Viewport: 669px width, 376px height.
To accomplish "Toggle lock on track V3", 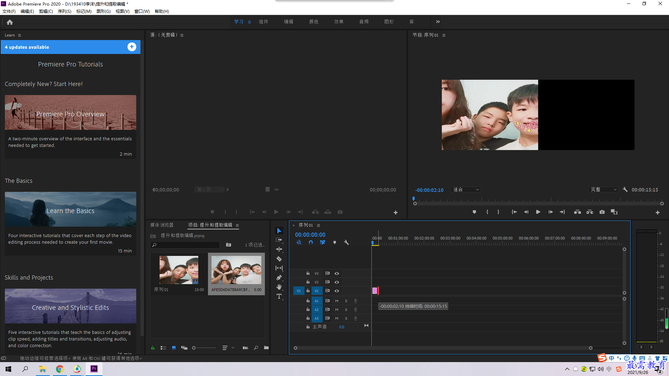I will click(308, 273).
